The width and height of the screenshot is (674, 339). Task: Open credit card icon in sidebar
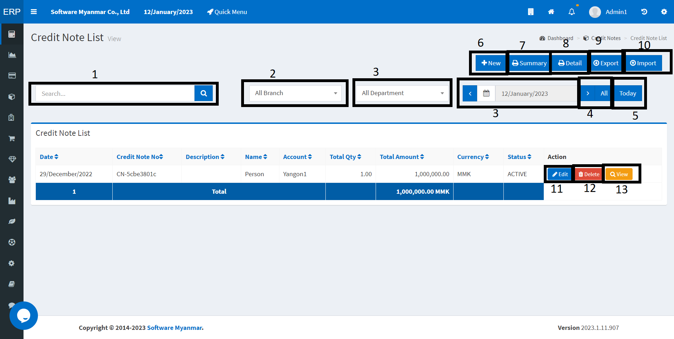tap(12, 75)
